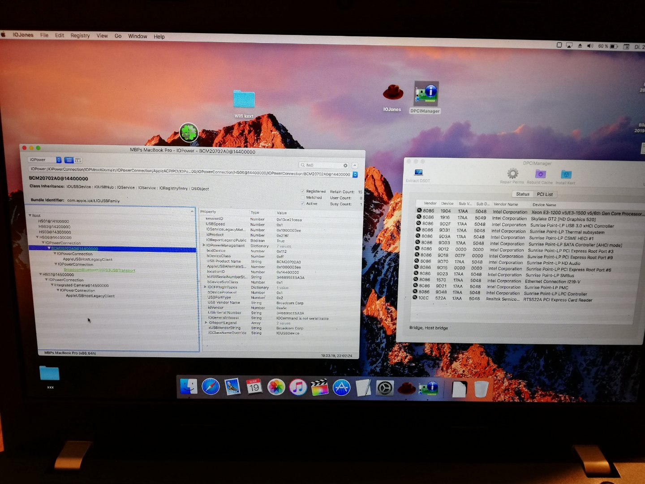This screenshot has height=484, width=645.
Task: Click inside the hs0 search field
Action: pos(325,165)
